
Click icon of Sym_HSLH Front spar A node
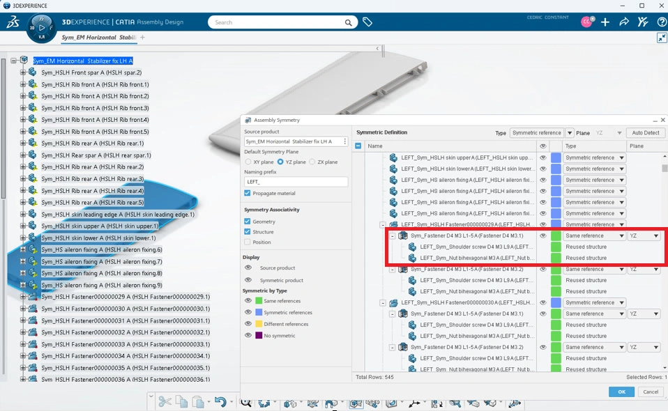pyautogui.click(x=32, y=72)
